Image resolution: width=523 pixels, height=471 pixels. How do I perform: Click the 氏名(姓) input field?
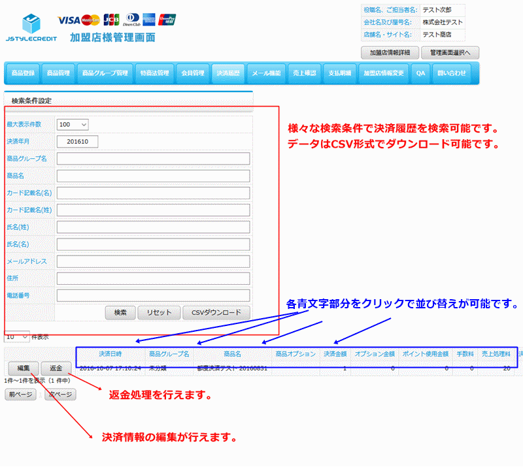point(153,227)
